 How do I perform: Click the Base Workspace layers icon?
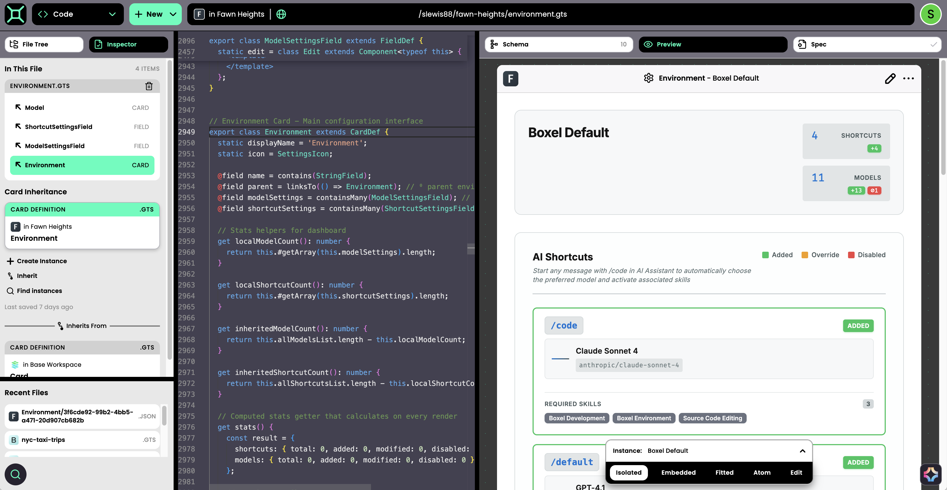tap(15, 365)
